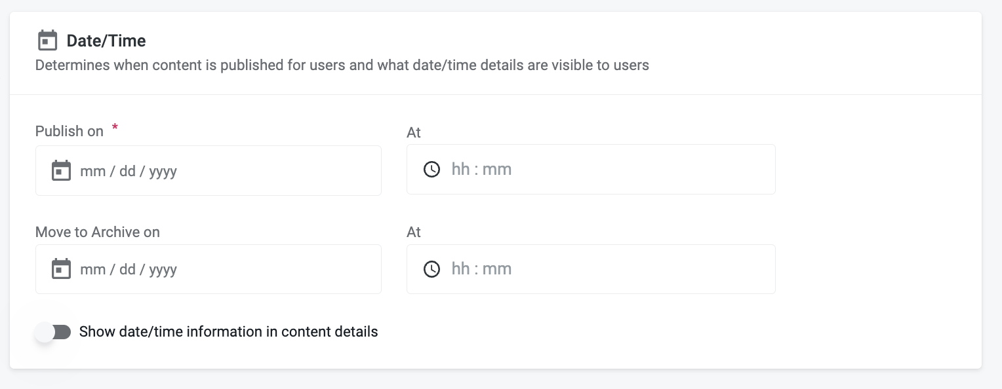This screenshot has width=1002, height=389.
Task: Open calendar picker in Publish on field
Action: pos(61,171)
